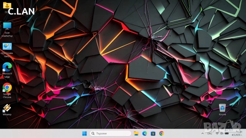
Task: Open the taskbar clock and date
Action: (237, 133)
